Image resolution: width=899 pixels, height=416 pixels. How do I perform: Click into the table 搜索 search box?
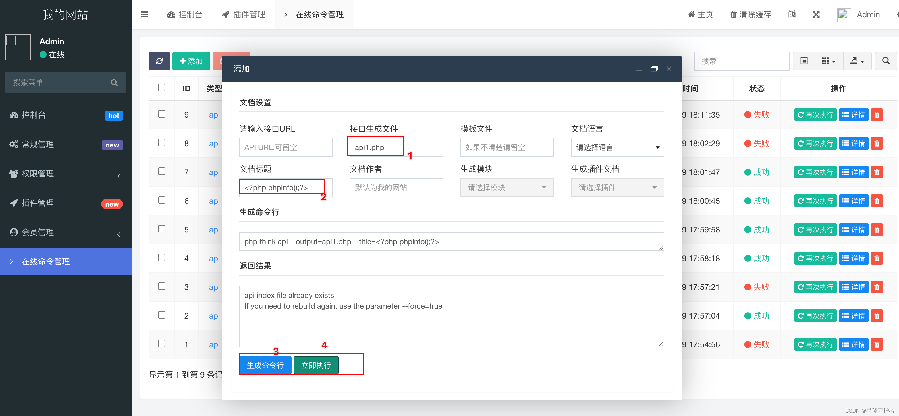click(742, 61)
